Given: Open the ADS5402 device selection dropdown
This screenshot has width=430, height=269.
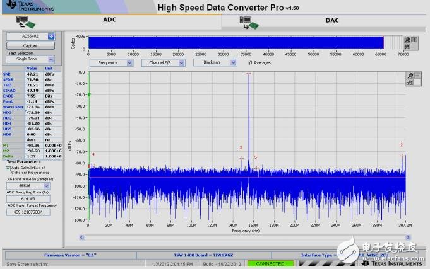Looking at the screenshot, I should tap(51, 37).
